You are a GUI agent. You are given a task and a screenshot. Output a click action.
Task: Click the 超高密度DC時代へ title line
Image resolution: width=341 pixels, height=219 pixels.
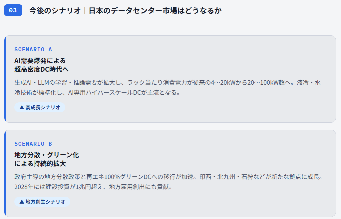[x=41, y=69]
